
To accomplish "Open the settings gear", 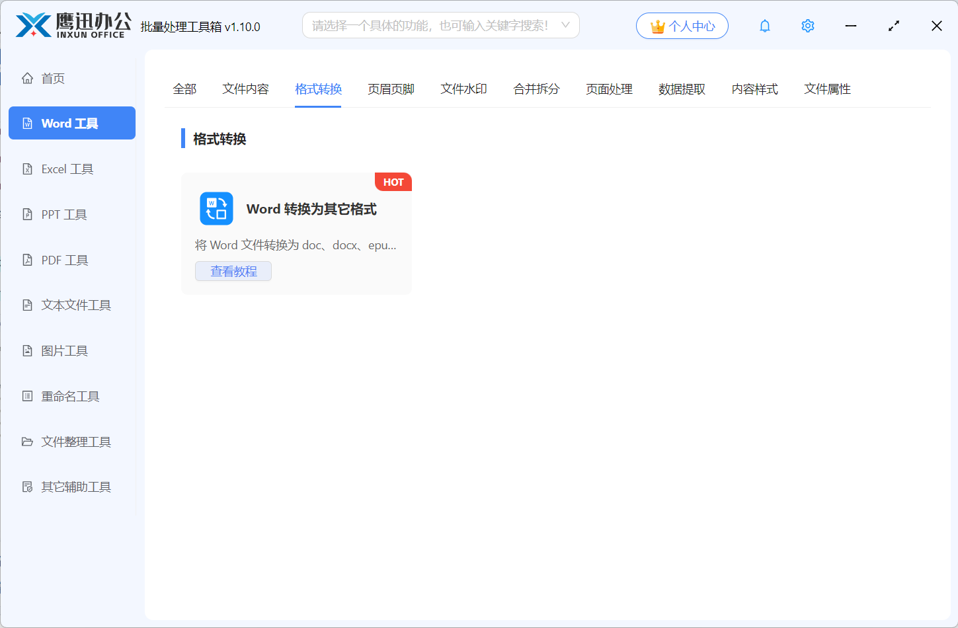I will 807,25.
